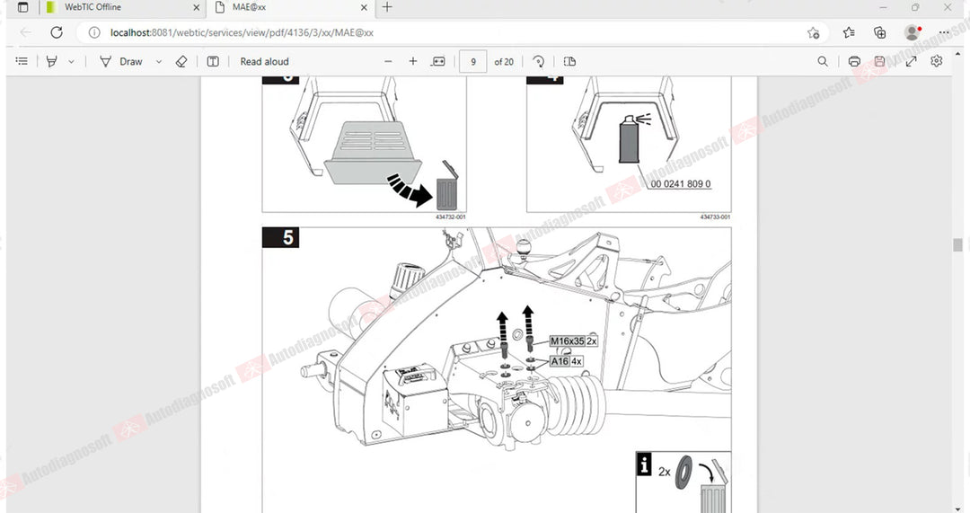Add a text box to PDF
The height and width of the screenshot is (513, 970).
(x=213, y=61)
